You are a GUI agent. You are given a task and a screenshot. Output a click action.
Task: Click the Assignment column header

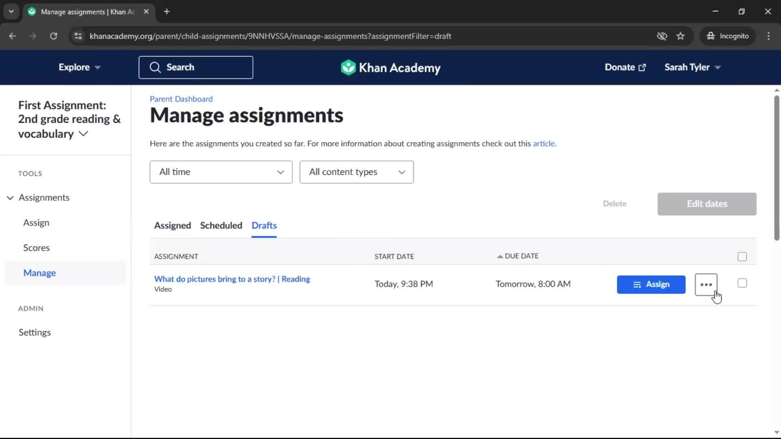[176, 256]
